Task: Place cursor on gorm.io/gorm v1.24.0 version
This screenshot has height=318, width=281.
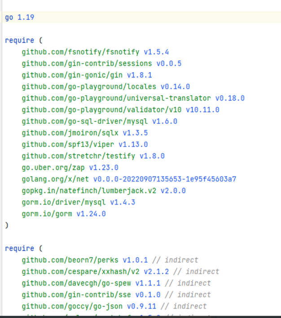Action: click(x=91, y=214)
